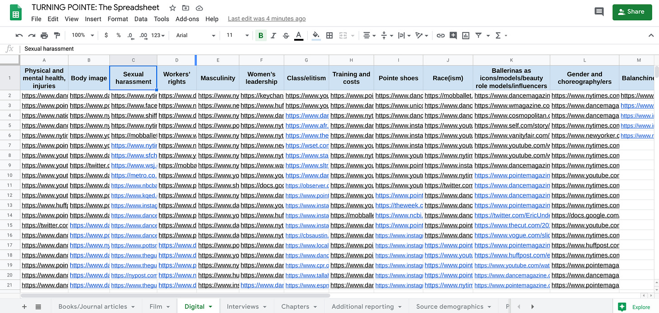Increase decimal places
Viewport: 659px width, 313px height.
pos(143,35)
